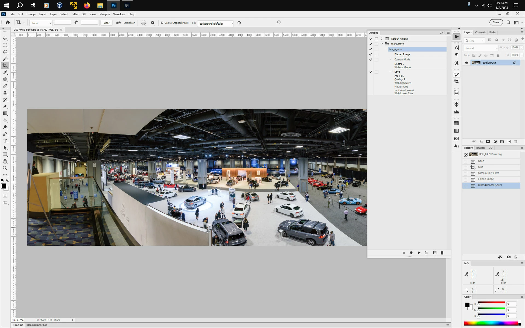
Task: Toggle checkmark for Flatten Image action step
Action: [x=371, y=54]
